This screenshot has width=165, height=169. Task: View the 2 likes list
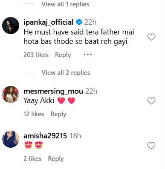point(32,159)
